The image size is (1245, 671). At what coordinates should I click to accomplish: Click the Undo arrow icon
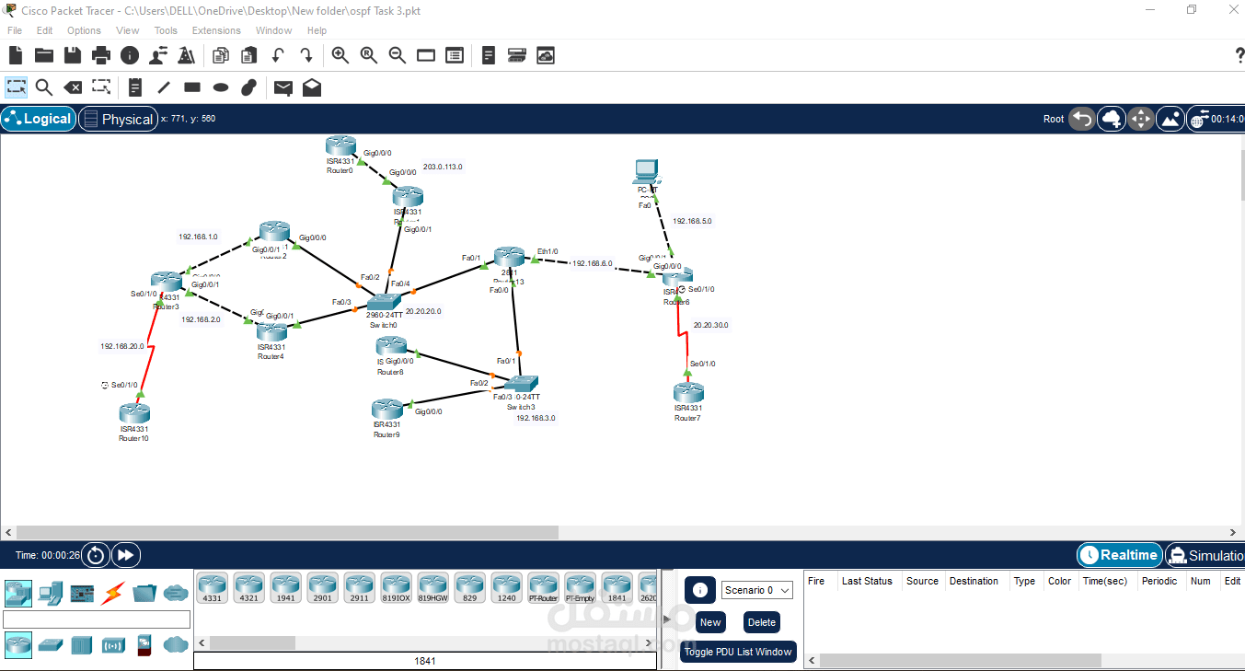pyautogui.click(x=277, y=55)
